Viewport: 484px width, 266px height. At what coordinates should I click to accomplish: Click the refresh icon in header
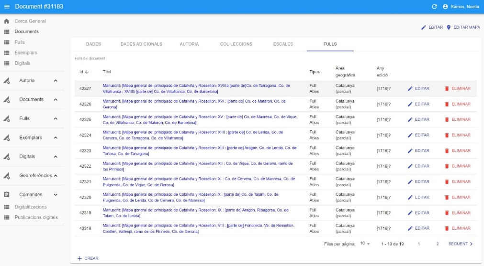pos(434,7)
